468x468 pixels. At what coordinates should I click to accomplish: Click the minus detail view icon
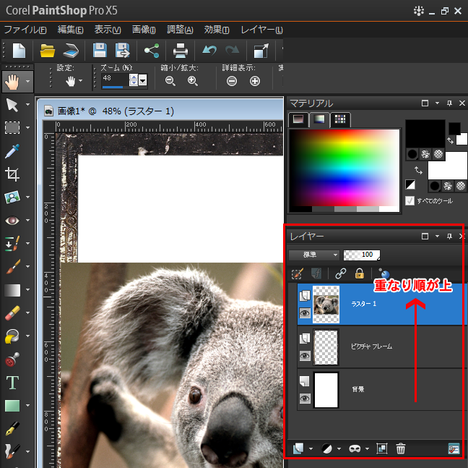click(232, 81)
